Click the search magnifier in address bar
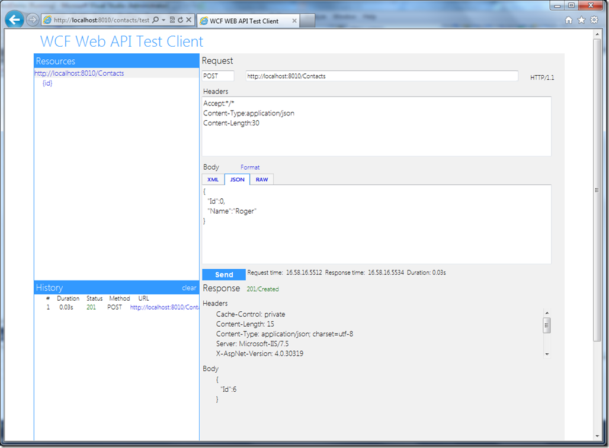The image size is (609, 448). 155,20
